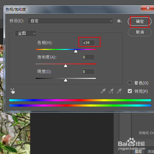
Task: Click the lower adjusted color spectrum bar
Action: point(80,105)
